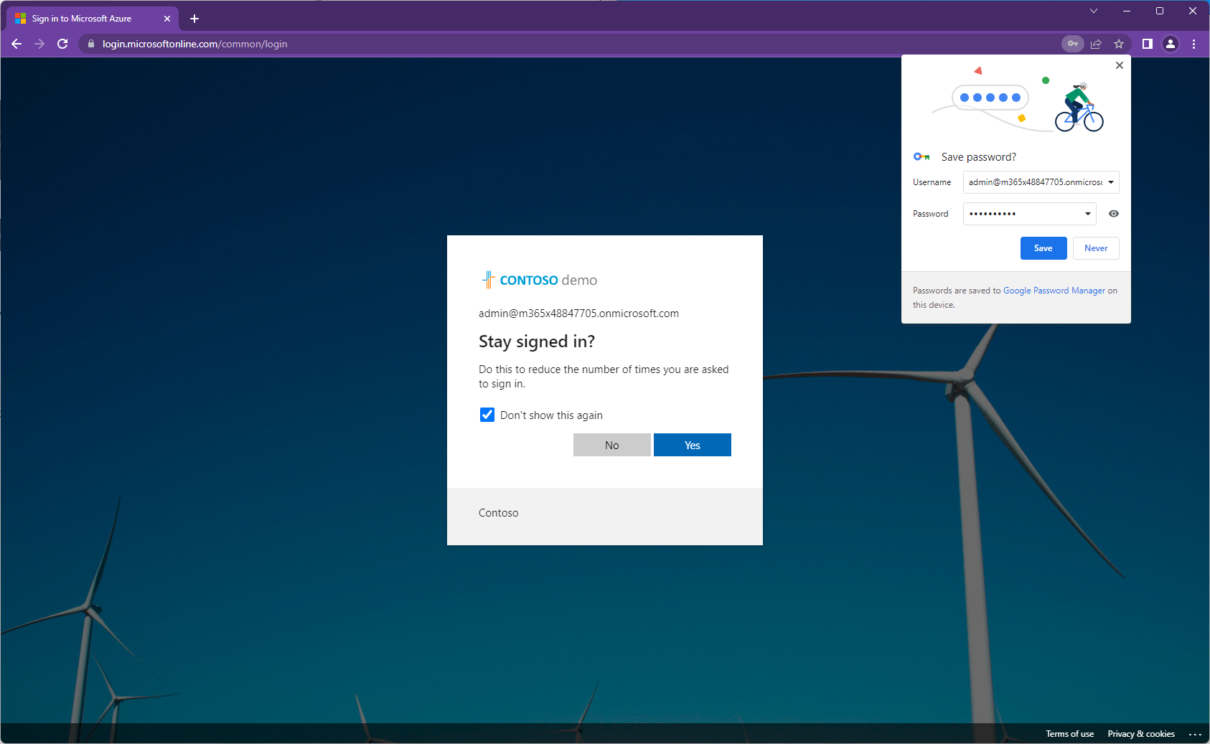Open Chrome's three-dot menu
This screenshot has height=744, width=1210.
[1194, 44]
